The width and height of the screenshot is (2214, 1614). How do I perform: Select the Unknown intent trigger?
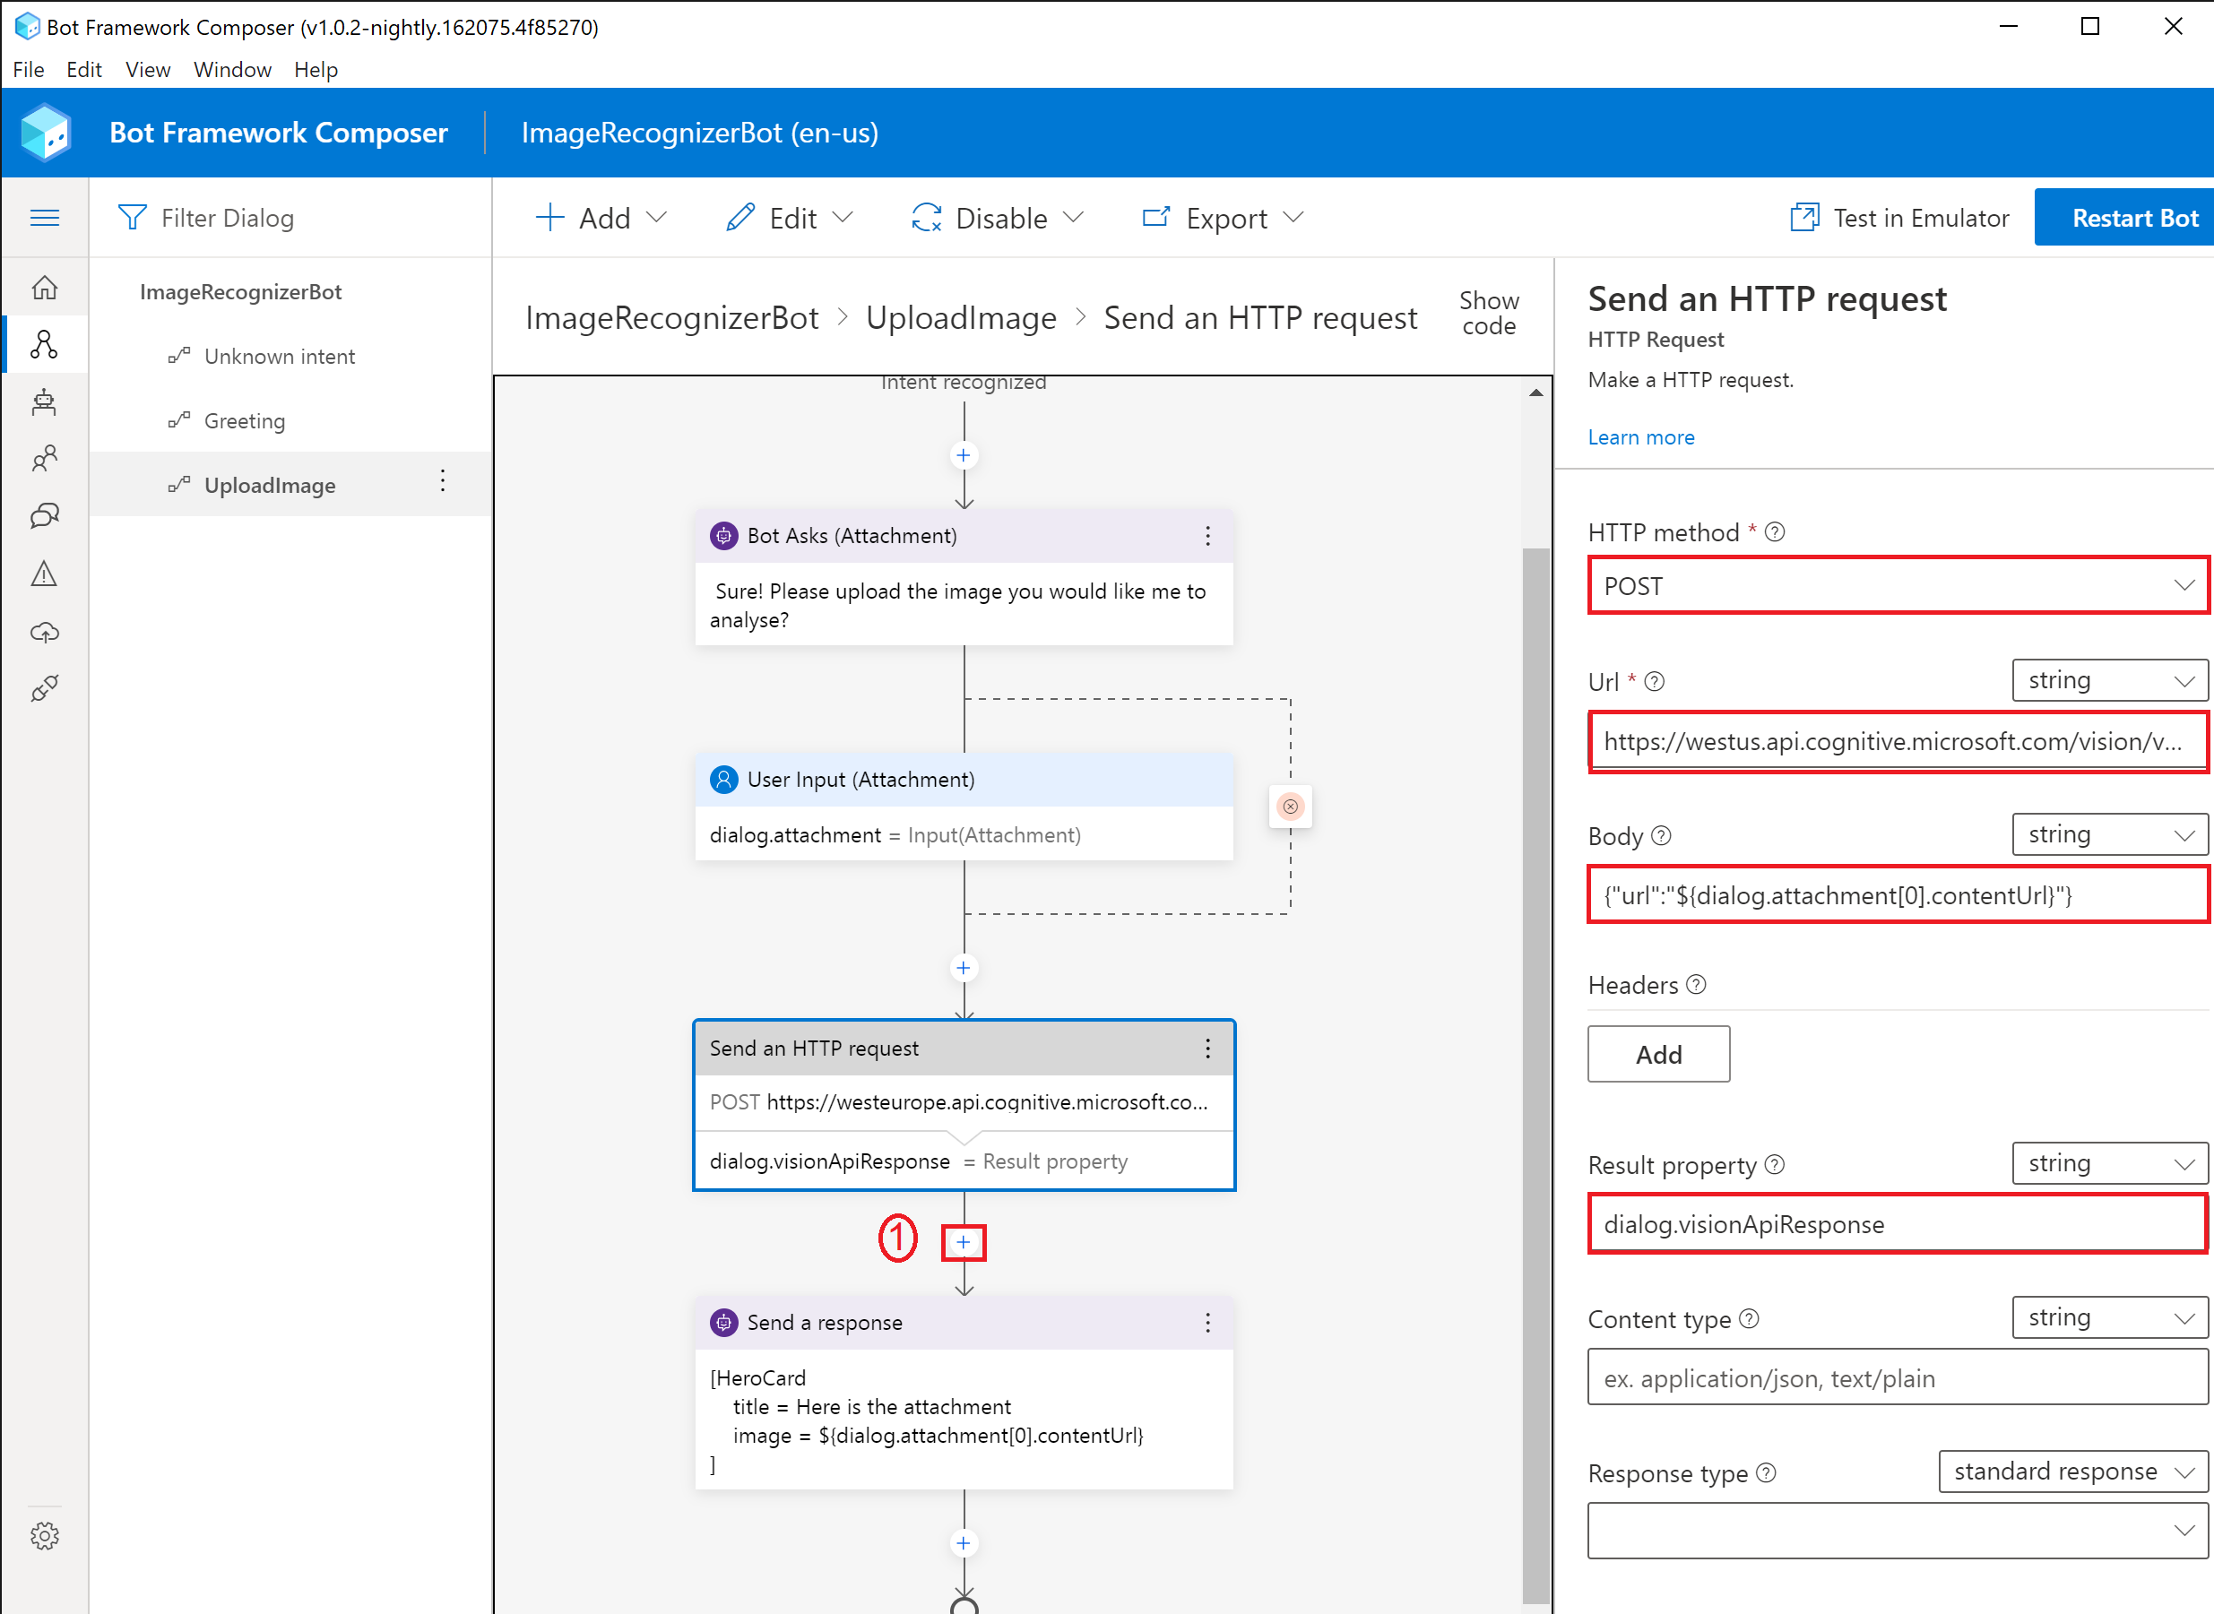(x=290, y=357)
